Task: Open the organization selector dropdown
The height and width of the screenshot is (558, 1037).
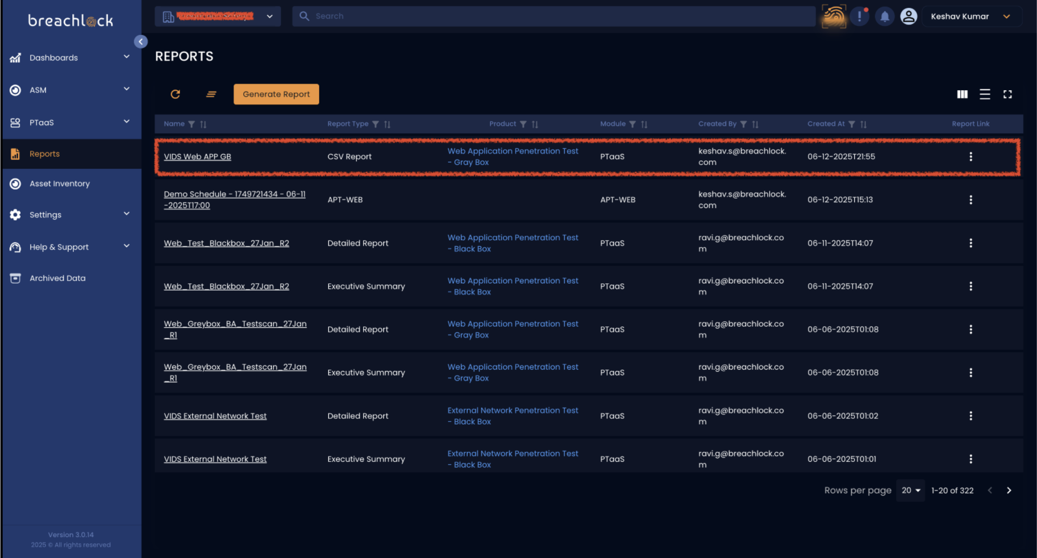Action: click(218, 16)
